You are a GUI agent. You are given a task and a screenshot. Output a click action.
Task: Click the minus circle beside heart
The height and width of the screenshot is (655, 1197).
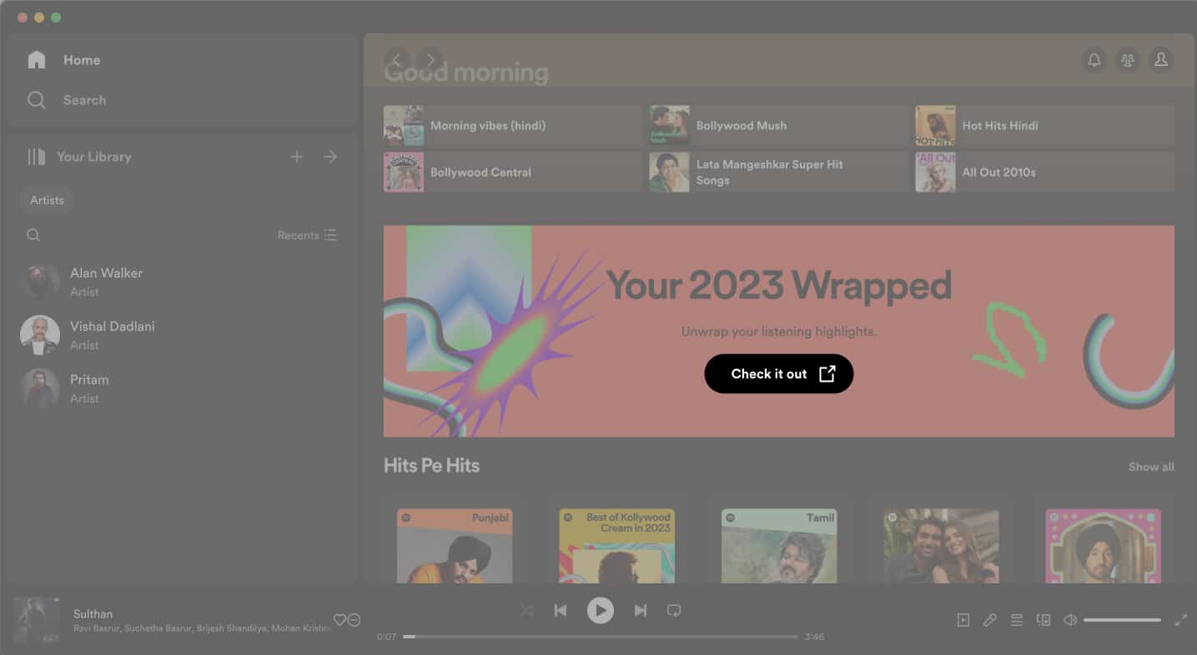click(x=354, y=620)
